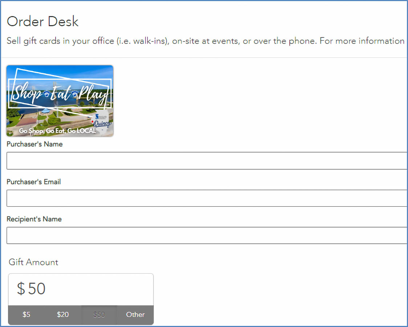Viewport: 408px width, 327px height.
Task: Focus the Purchaser's Email text box
Action: tap(207, 198)
